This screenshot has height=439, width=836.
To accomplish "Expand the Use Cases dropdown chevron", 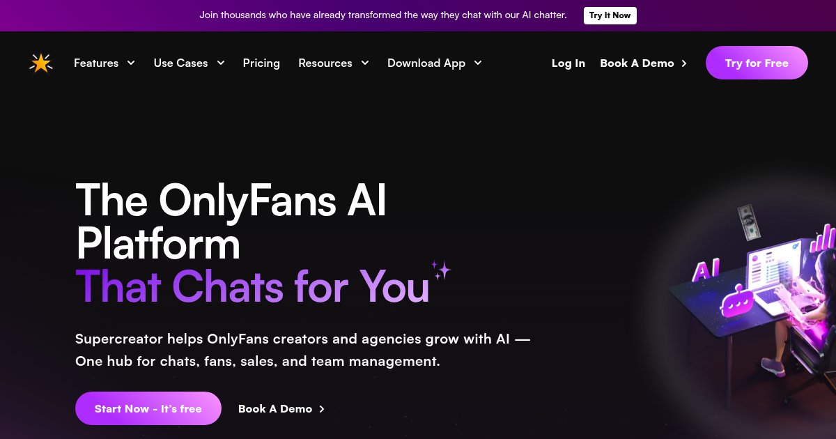I will pyautogui.click(x=221, y=63).
